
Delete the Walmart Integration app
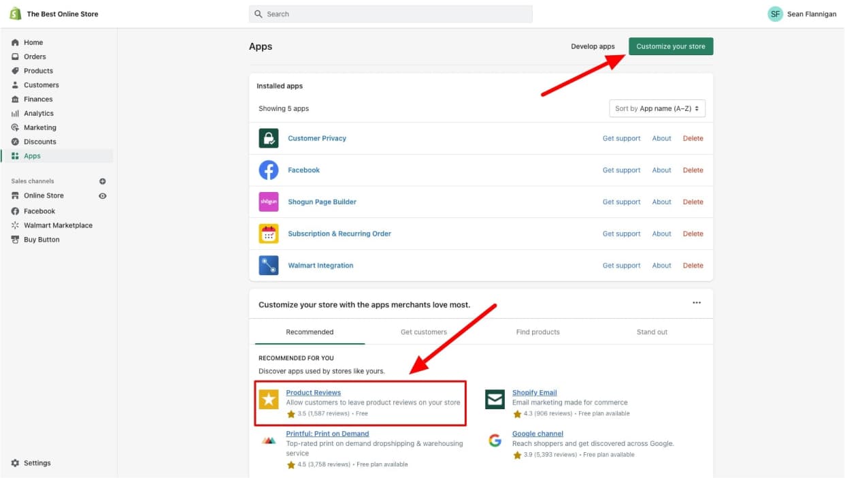click(693, 266)
